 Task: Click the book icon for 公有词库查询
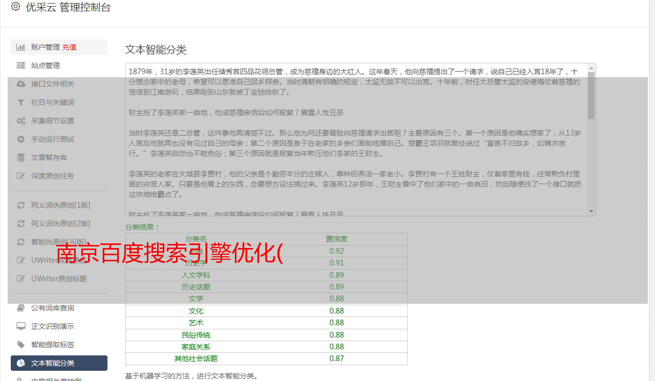(21, 308)
